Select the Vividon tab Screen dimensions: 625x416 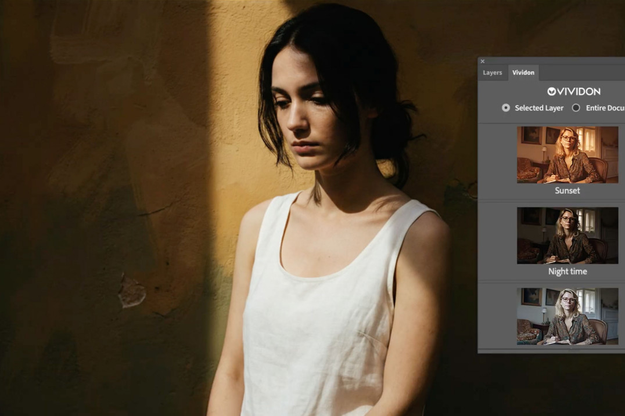click(x=523, y=73)
